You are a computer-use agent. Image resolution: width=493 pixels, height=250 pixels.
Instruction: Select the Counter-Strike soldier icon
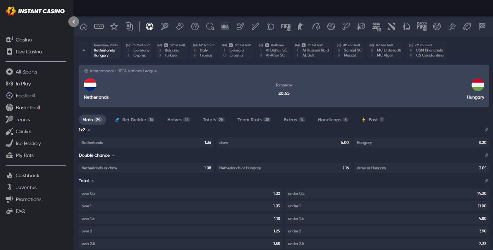pyautogui.click(x=301, y=26)
